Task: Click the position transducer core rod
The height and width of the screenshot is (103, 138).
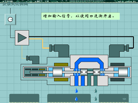Action: click(x=36, y=72)
